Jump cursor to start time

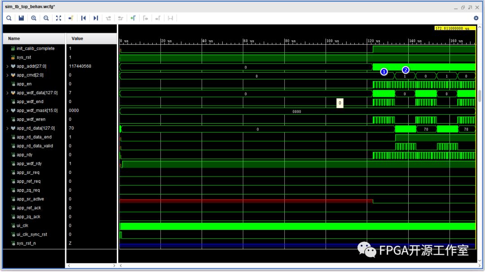(83, 18)
